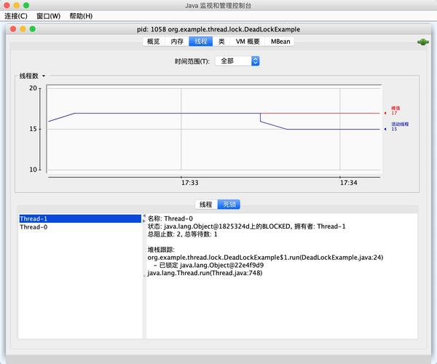Open the 窗口(W) menu

49,16
